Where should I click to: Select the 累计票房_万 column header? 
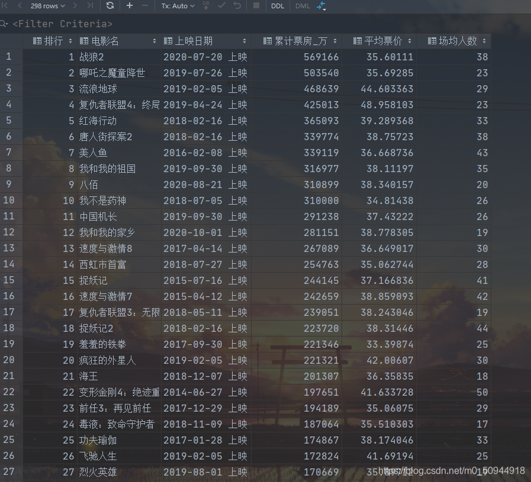coord(297,41)
